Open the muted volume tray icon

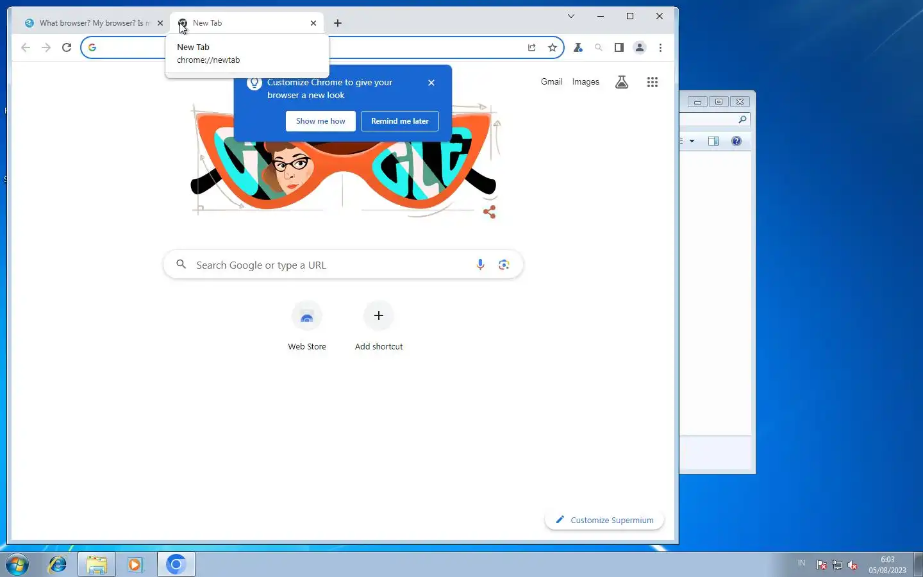(x=852, y=565)
